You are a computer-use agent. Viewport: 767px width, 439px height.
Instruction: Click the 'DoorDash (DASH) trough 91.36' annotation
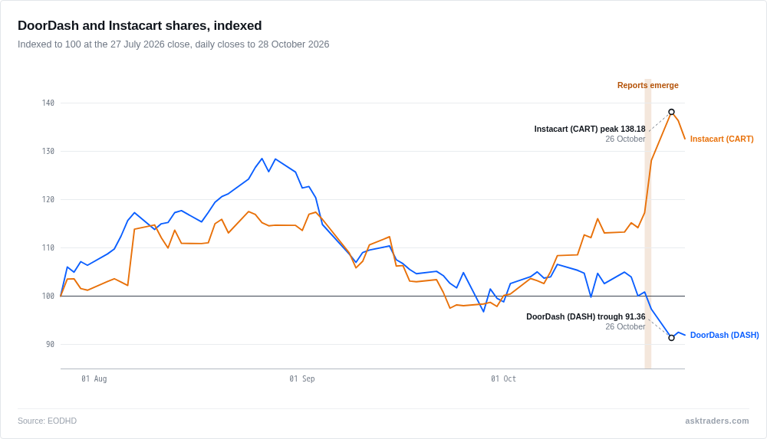585,316
